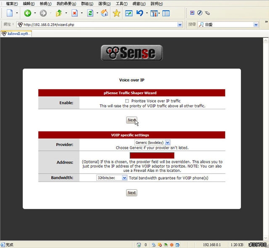Open dropdown arrow beside the undo icon
This screenshot has height=248, width=269.
147,13
